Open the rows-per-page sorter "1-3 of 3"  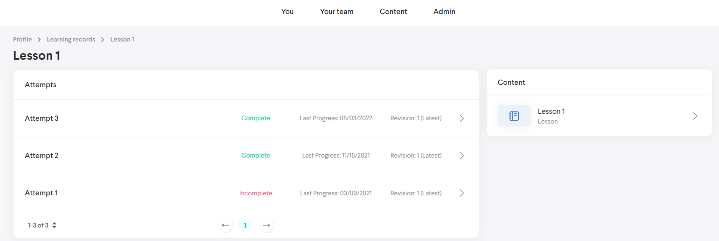click(42, 226)
